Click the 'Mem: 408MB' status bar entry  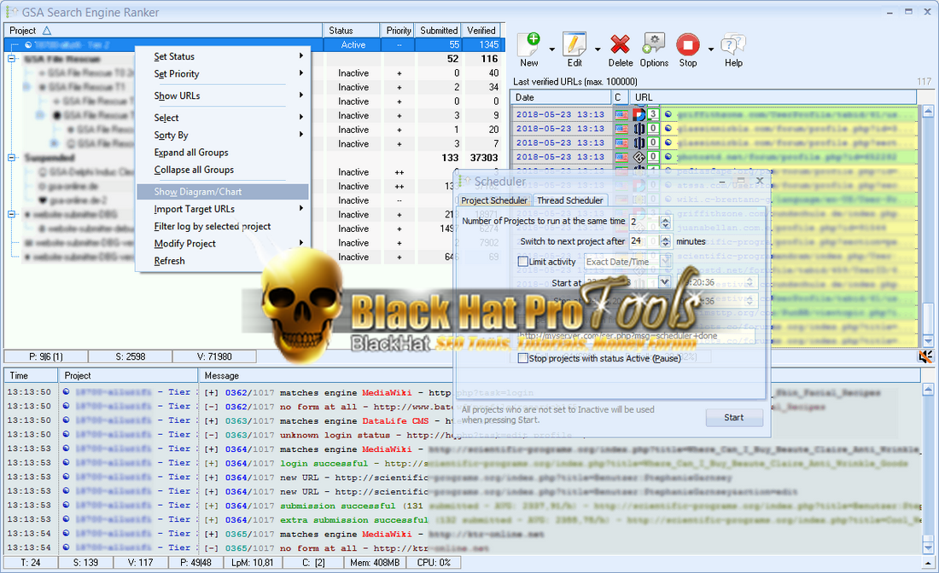[375, 562]
